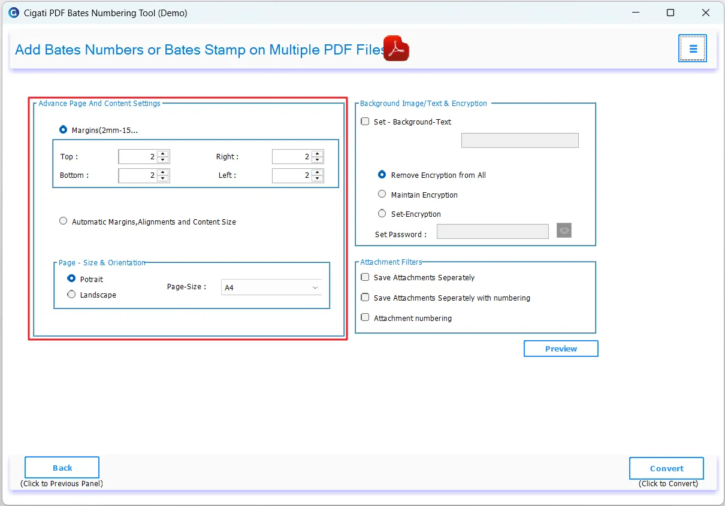Select Maintain Encryption option
The image size is (725, 506).
[382, 193]
